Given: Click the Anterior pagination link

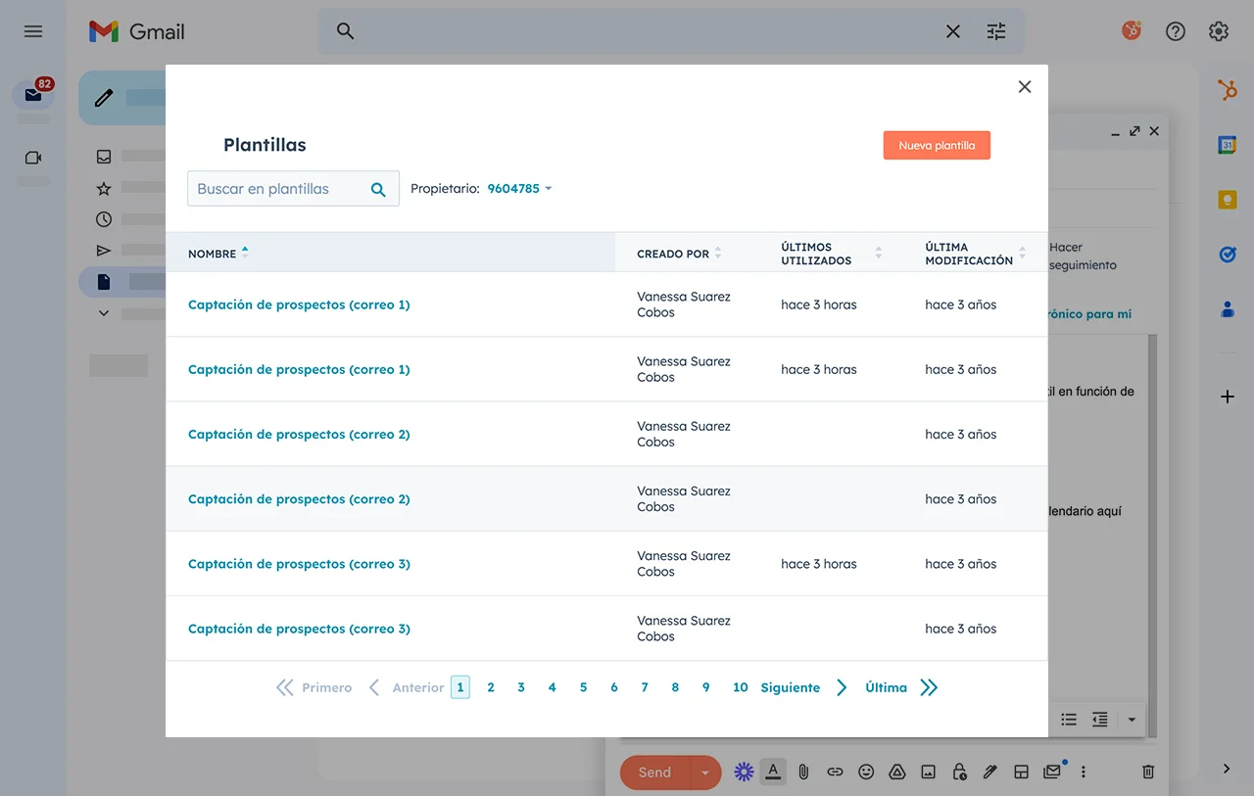Looking at the screenshot, I should 418,687.
